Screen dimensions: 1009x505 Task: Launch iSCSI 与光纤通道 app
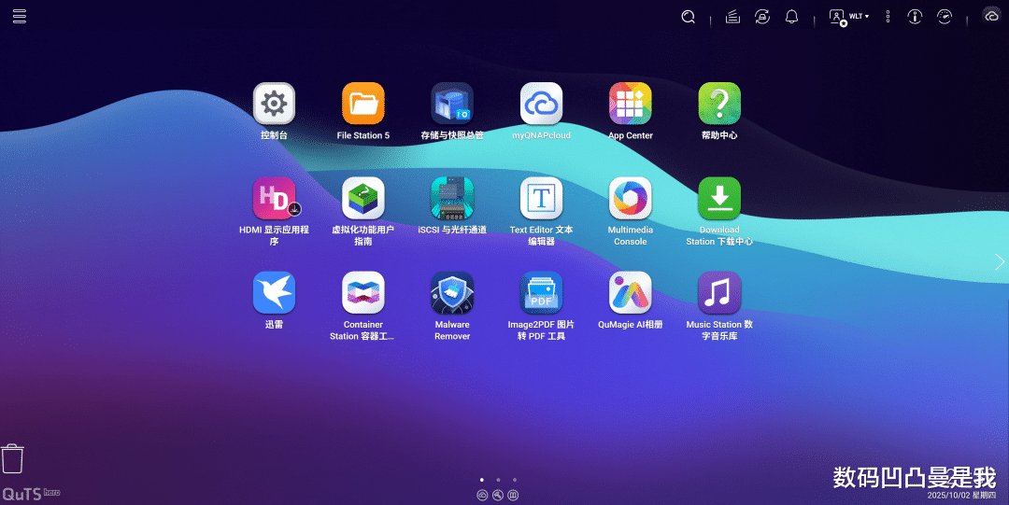click(452, 198)
